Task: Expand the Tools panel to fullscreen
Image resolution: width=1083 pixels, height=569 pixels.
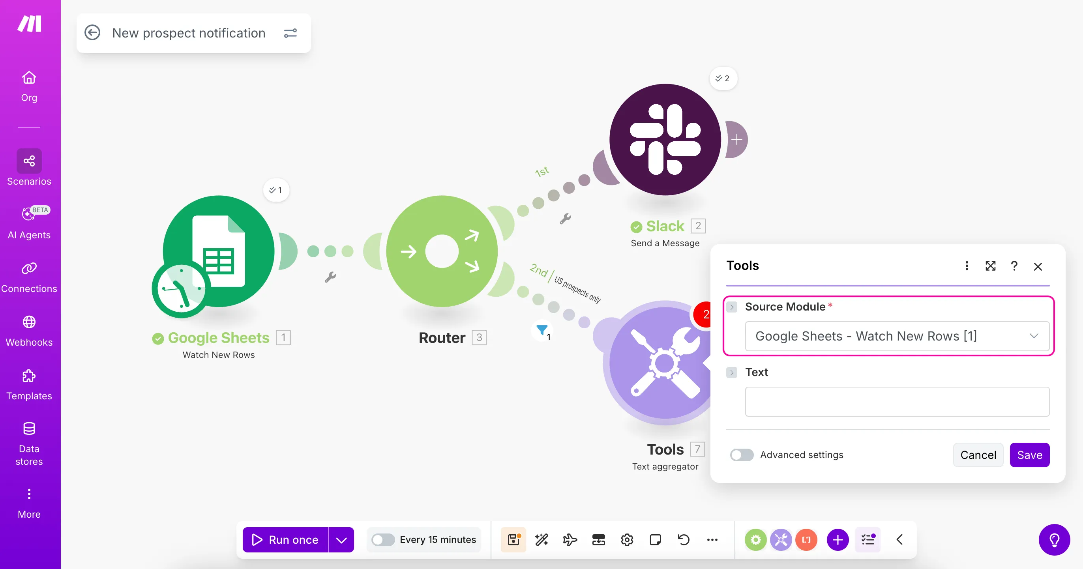Action: [991, 266]
